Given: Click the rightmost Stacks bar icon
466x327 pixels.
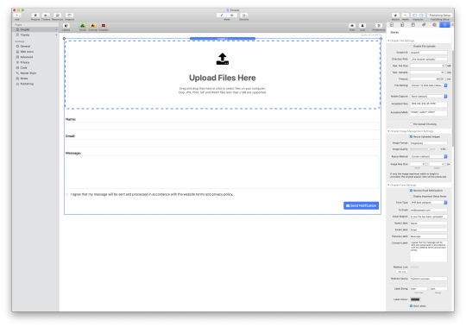Looking at the screenshot, I should (x=379, y=26).
